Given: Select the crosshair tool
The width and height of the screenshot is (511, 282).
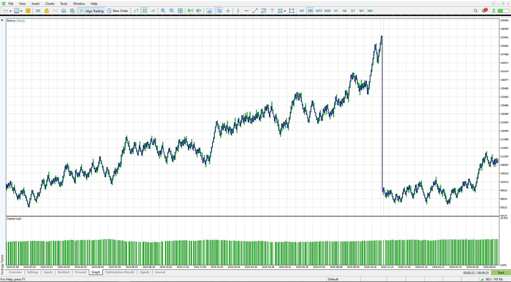Looking at the screenshot, I should pos(228,11).
